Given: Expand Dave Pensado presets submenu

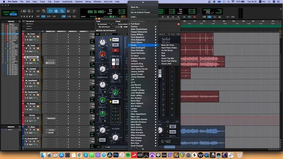Looking at the screenshot, I should pyautogui.click(x=143, y=50).
